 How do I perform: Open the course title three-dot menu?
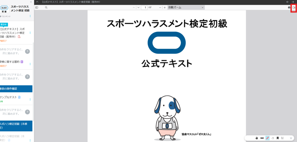[x=30, y=16]
